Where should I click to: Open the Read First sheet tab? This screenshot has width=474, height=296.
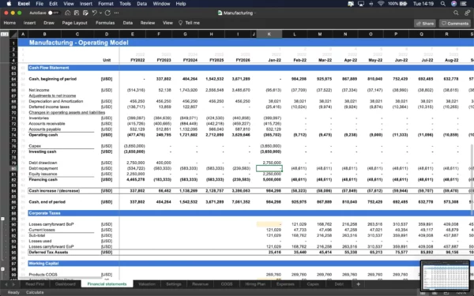point(35,284)
